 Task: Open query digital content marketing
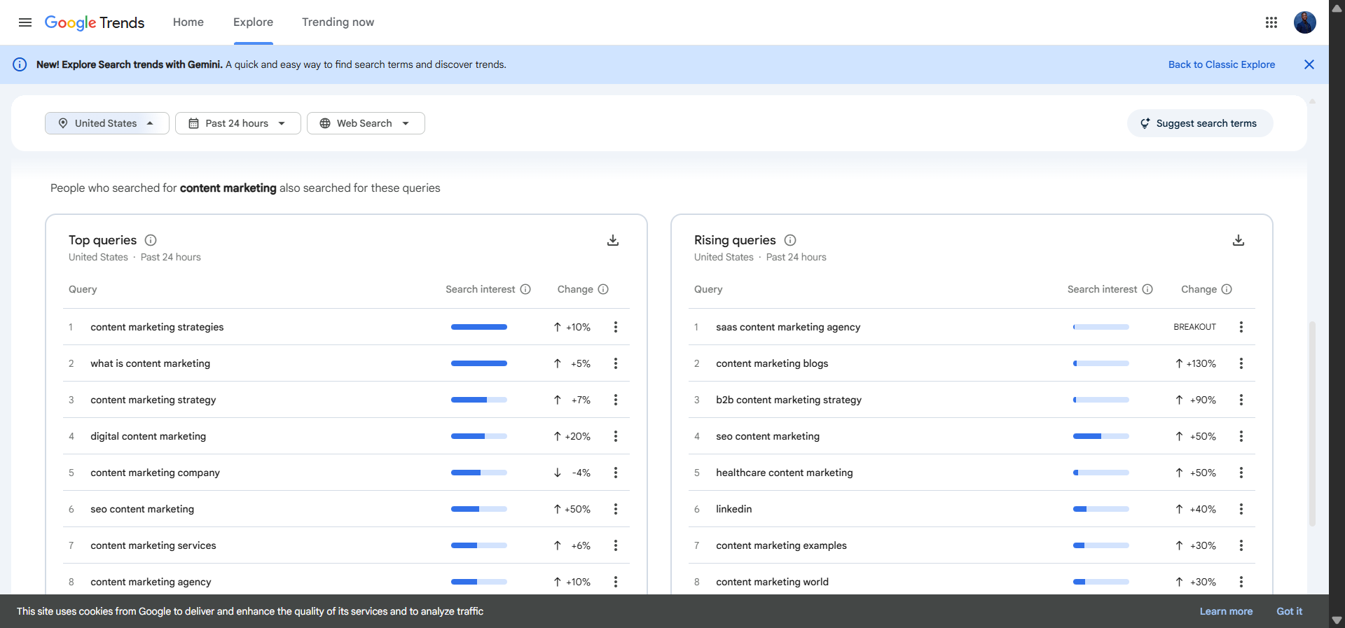pyautogui.click(x=149, y=436)
